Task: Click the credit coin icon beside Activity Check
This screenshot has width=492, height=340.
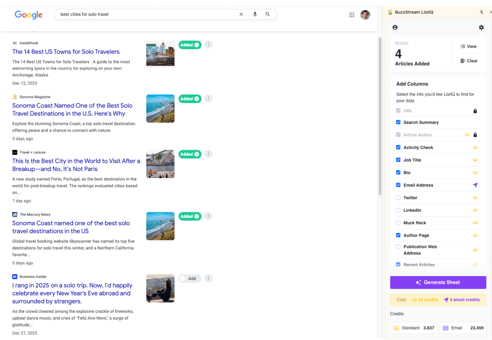Action: tap(475, 147)
